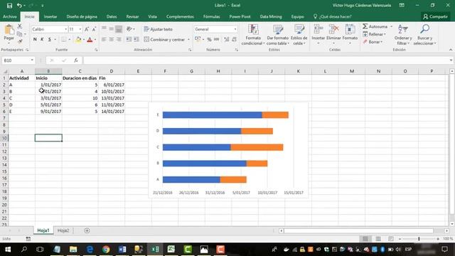Toggle Bold (N) formatting

pyautogui.click(x=35, y=40)
